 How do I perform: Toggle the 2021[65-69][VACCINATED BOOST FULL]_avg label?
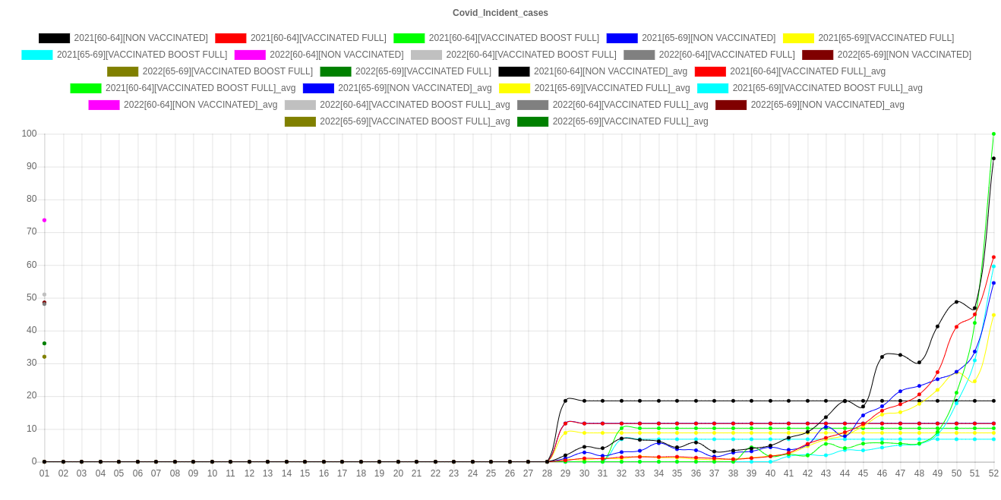point(827,88)
